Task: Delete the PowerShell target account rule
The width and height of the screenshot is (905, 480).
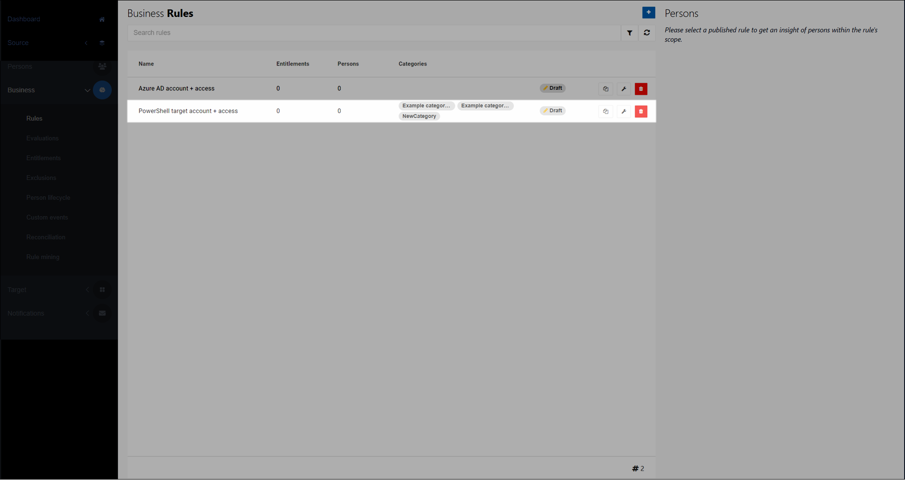Action: (x=641, y=112)
